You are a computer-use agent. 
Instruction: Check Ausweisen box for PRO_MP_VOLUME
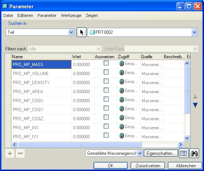(x=106, y=72)
